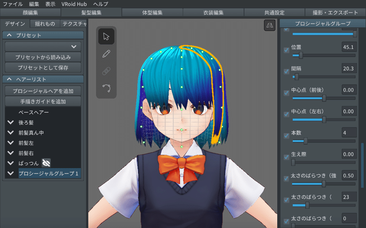Click the 本数 value field 4
This screenshot has width=366, height=228.
pyautogui.click(x=349, y=133)
